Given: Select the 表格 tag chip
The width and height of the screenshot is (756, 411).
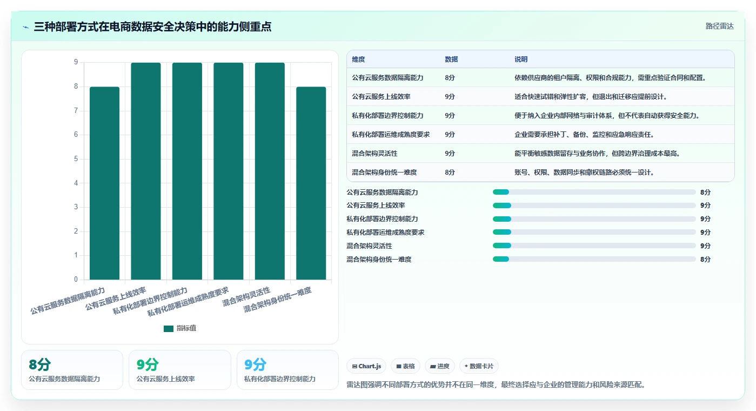Looking at the screenshot, I should (405, 366).
